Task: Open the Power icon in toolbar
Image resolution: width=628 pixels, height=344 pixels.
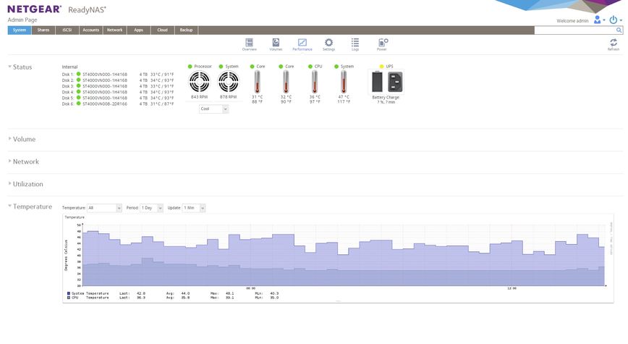Action: pos(382,43)
